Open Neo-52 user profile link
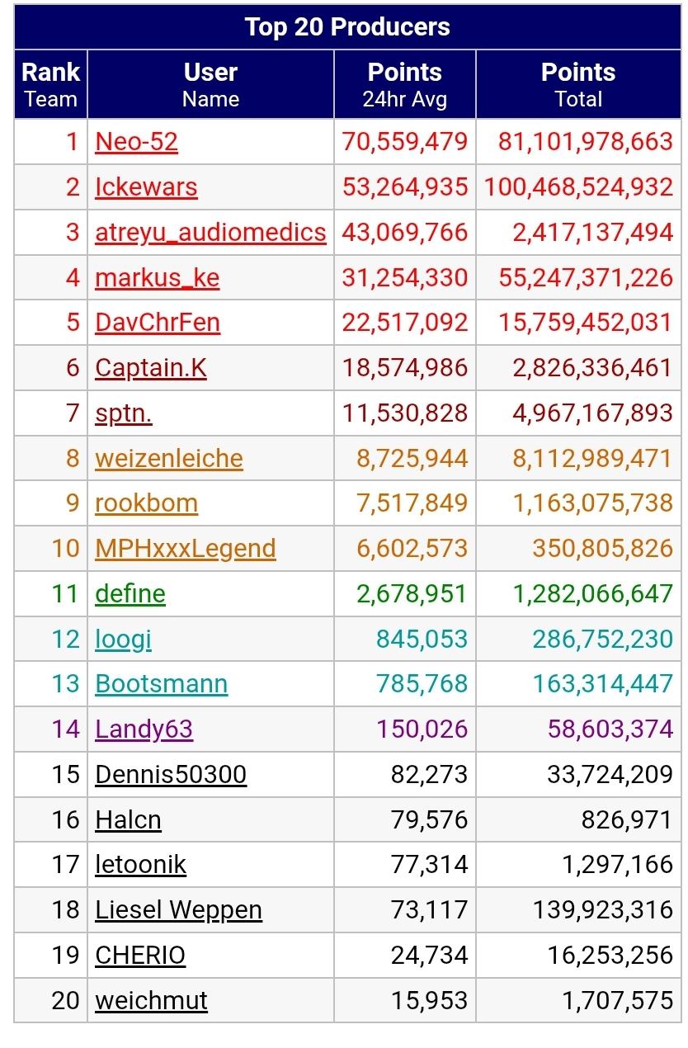 click(136, 142)
